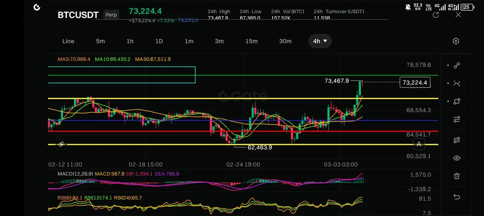This screenshot has width=484, height=216.
Task: Click the 62,463.9 low price marker
Action: tap(260, 147)
